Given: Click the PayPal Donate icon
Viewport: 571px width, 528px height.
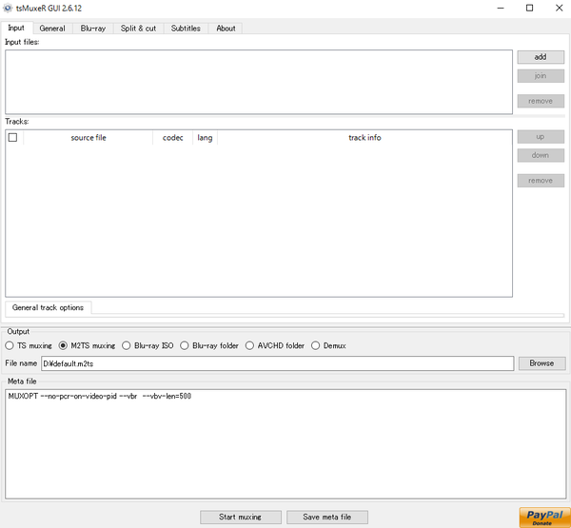Looking at the screenshot, I should tap(544, 518).
